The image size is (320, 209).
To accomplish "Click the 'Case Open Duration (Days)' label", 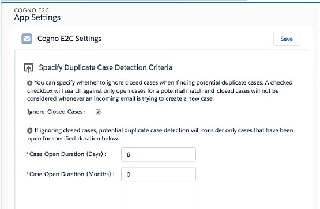I will click(x=67, y=154).
